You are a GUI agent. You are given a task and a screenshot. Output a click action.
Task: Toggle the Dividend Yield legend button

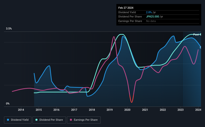(x=18, y=120)
